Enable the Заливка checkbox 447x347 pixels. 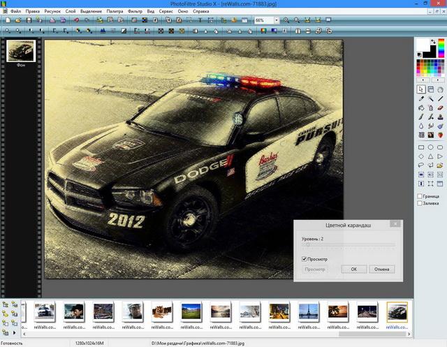pyautogui.click(x=420, y=203)
